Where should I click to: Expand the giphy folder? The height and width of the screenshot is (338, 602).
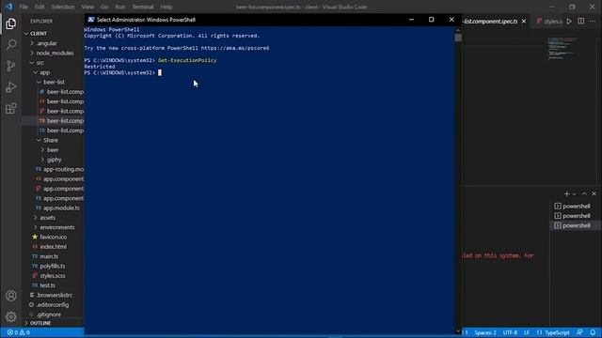tap(54, 160)
